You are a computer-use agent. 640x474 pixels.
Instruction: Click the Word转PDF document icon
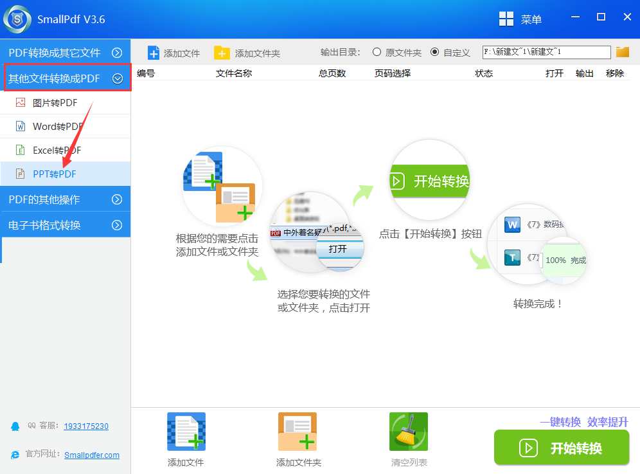(21, 126)
